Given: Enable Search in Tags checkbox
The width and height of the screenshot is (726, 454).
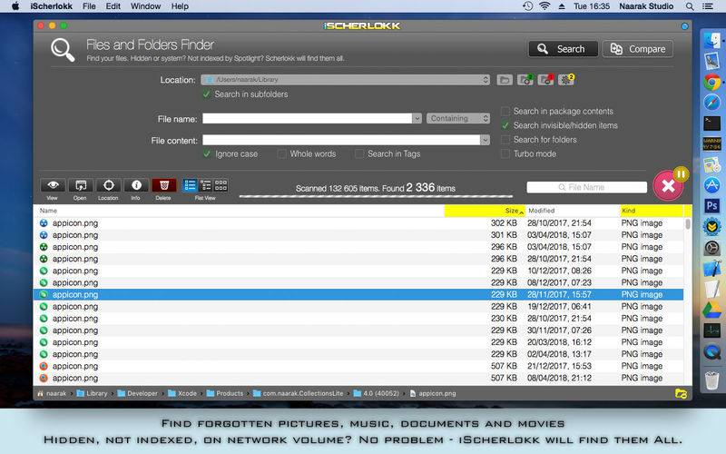Looking at the screenshot, I should pyautogui.click(x=359, y=153).
